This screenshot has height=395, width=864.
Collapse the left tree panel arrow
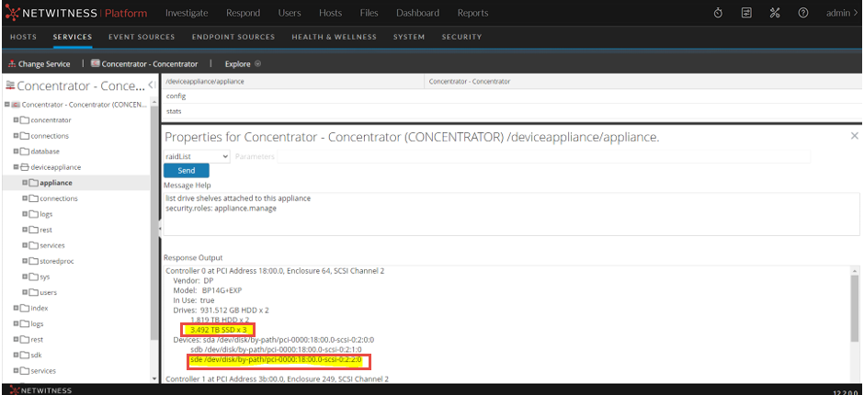coord(152,85)
